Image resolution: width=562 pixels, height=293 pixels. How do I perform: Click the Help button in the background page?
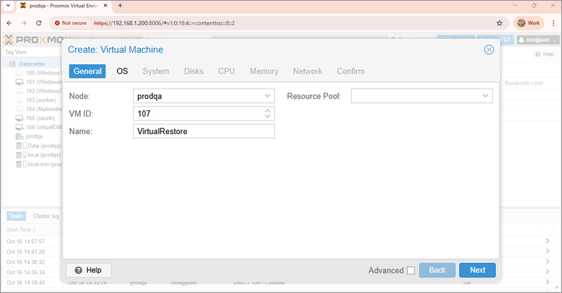pyautogui.click(x=545, y=54)
